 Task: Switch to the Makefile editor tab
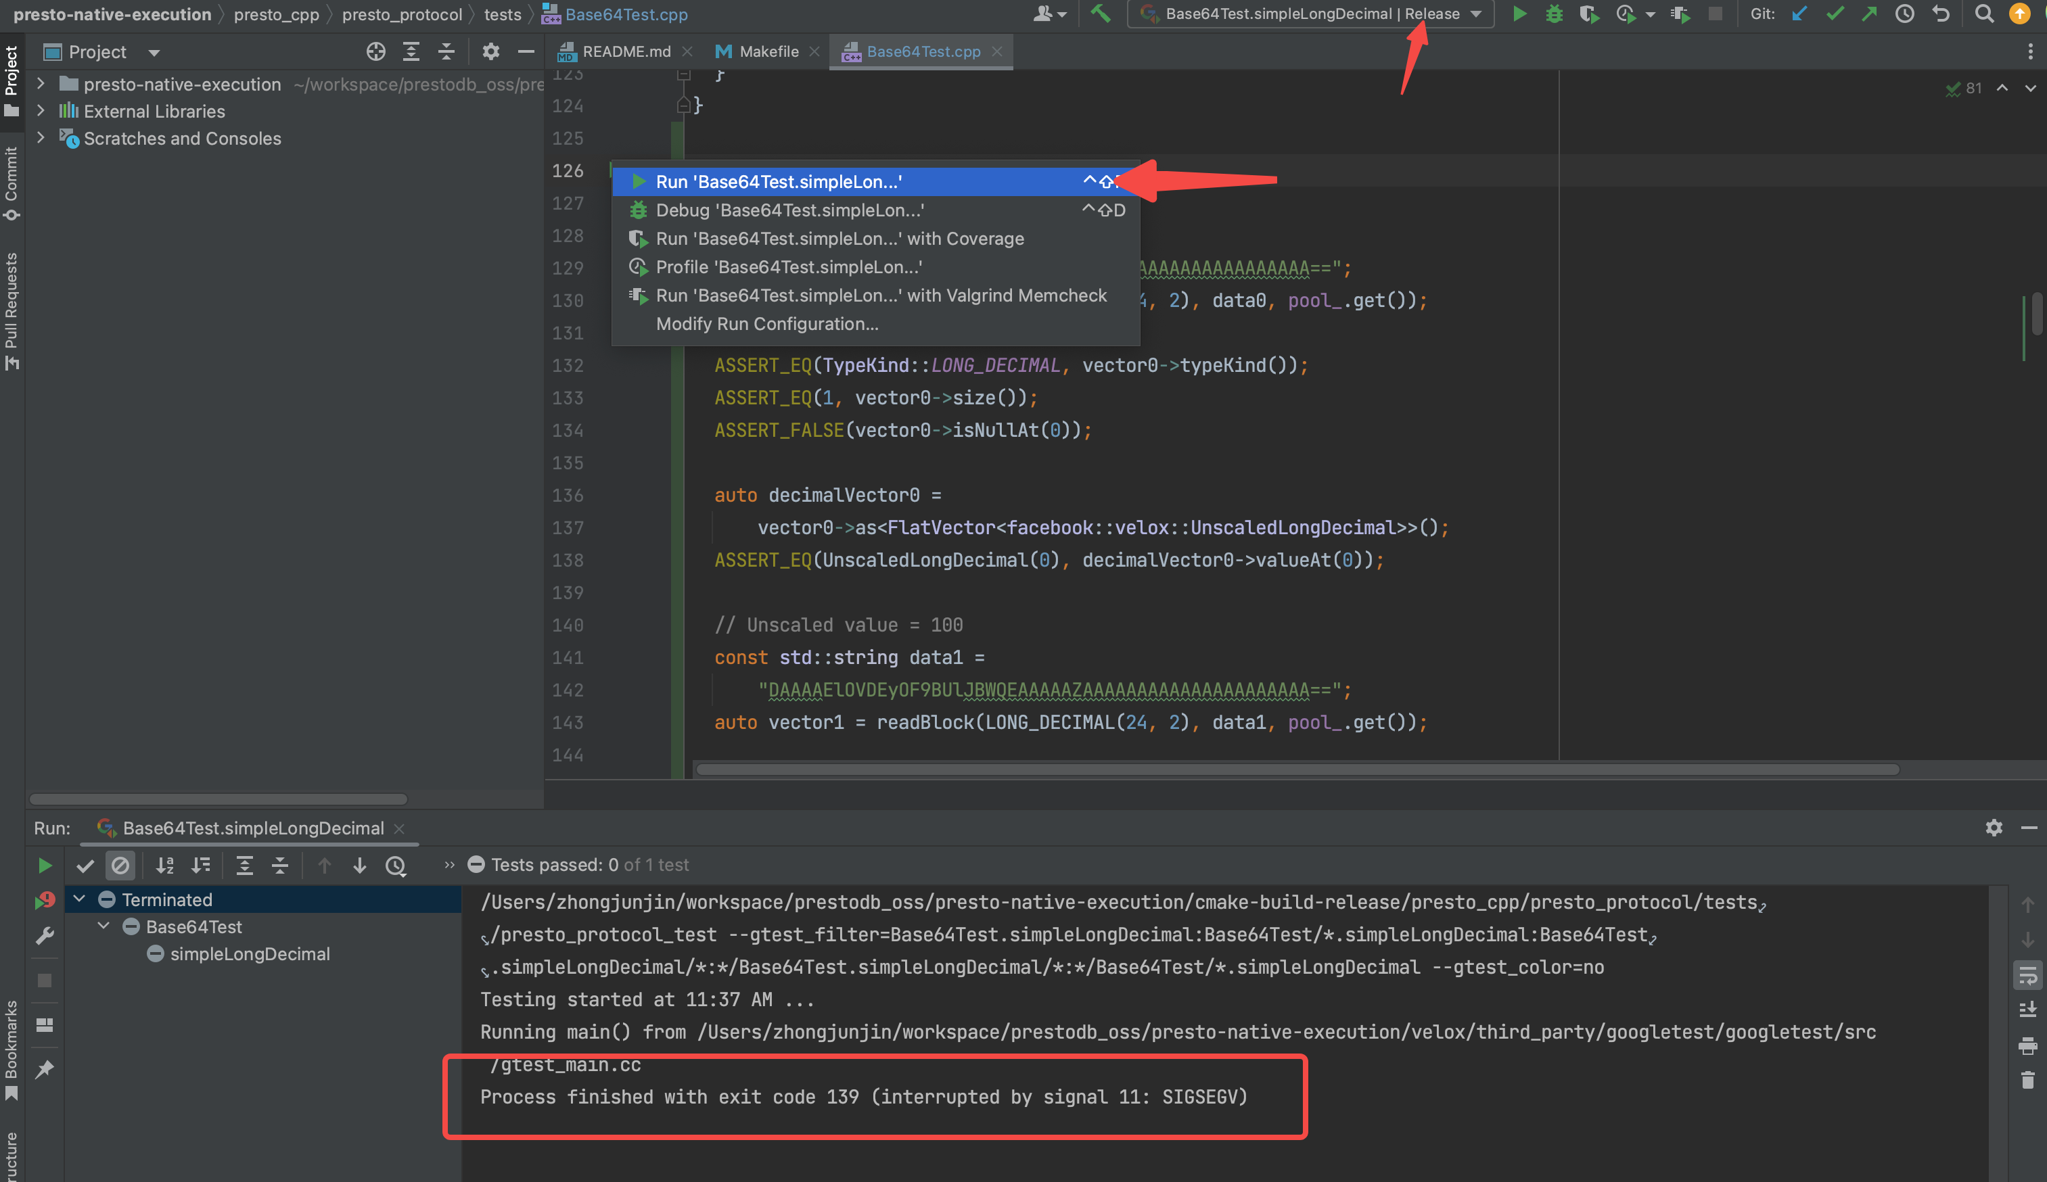768,52
